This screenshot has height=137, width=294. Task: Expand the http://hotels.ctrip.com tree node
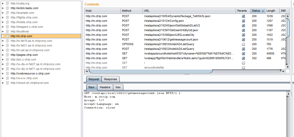[x=3, y=22]
